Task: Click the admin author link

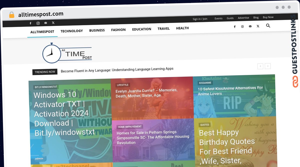Action: 39,159
